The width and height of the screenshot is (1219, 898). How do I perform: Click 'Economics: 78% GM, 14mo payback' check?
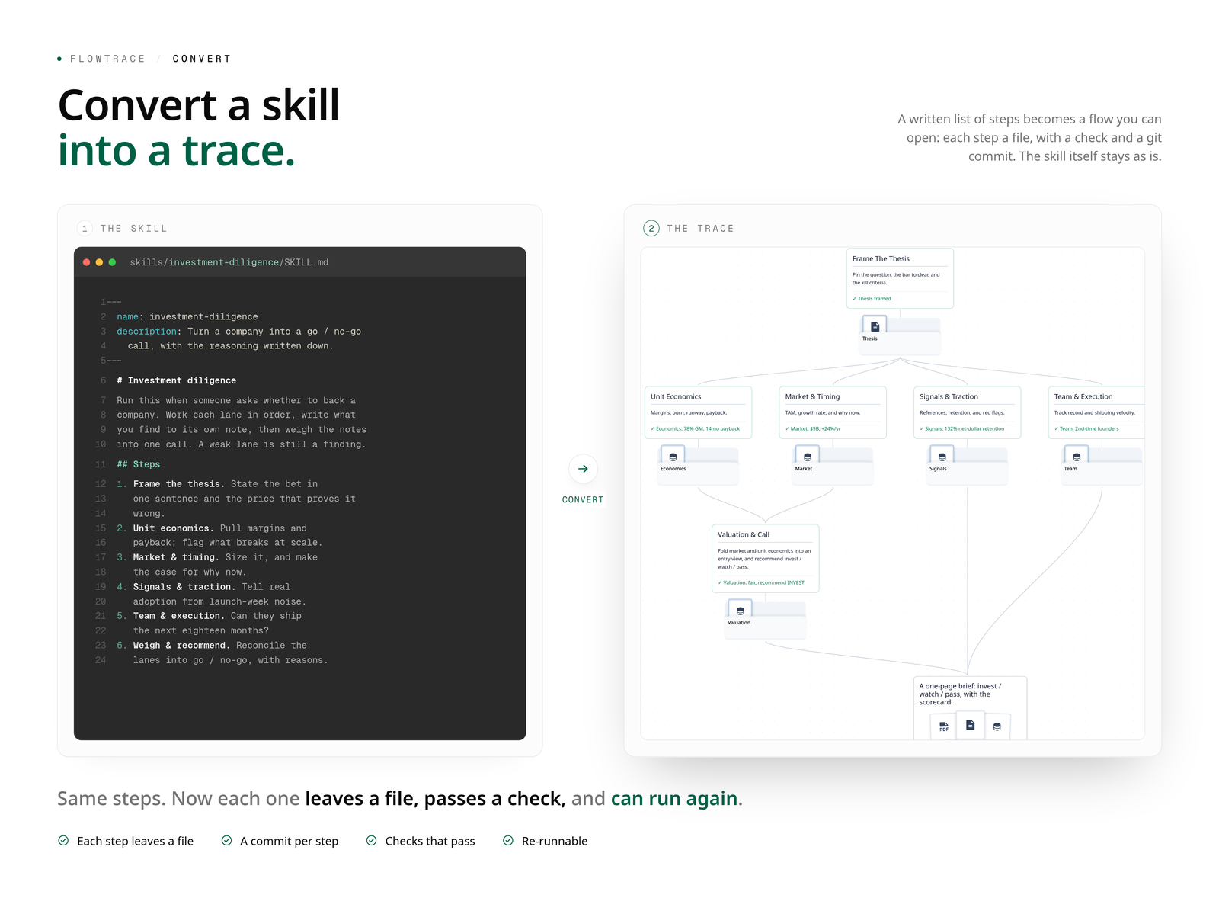pos(695,428)
